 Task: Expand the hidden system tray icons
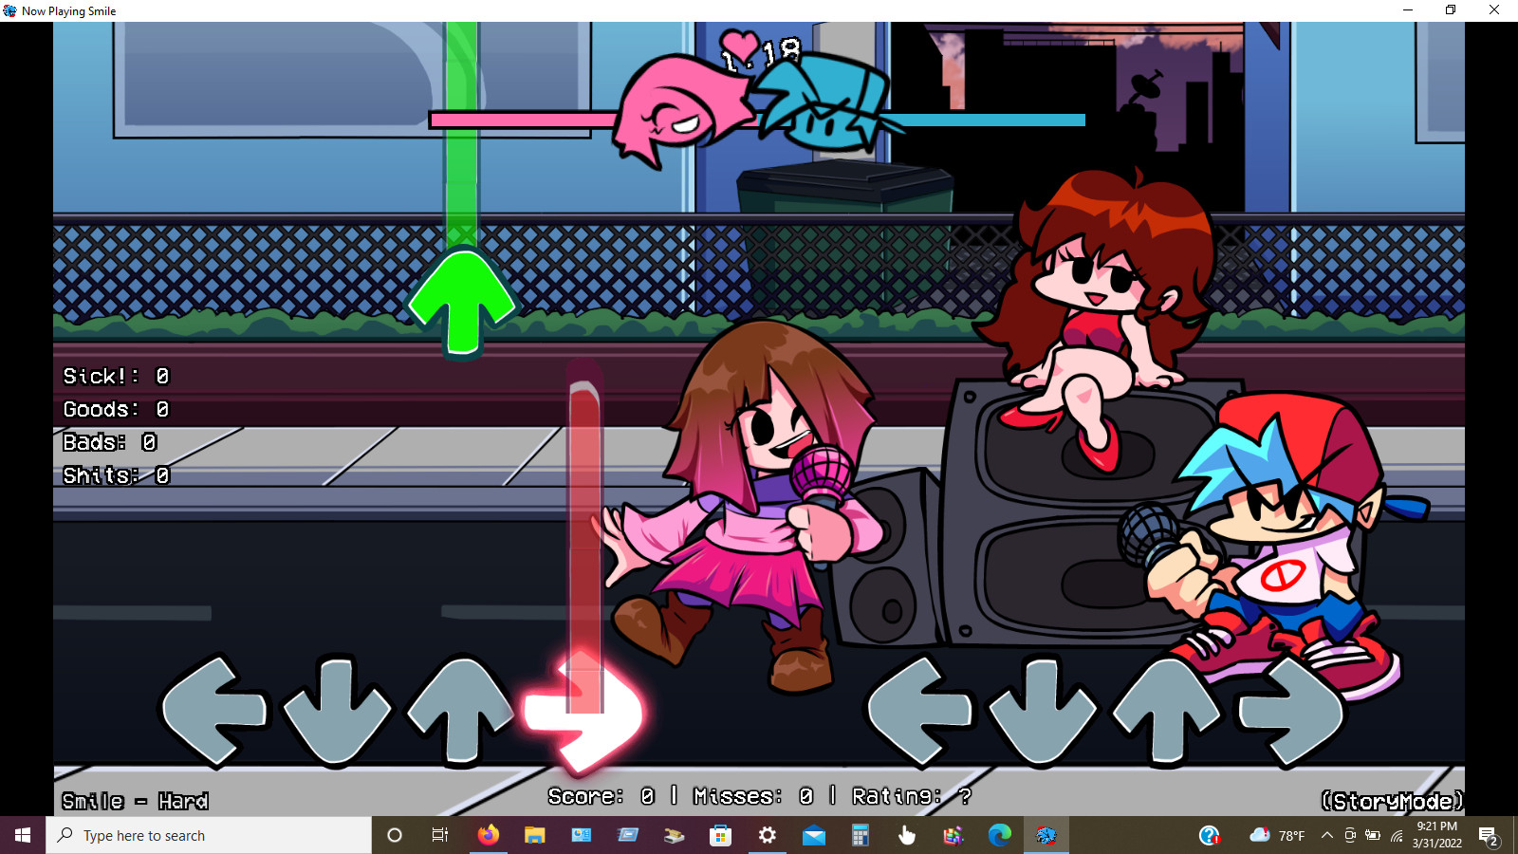point(1326,835)
